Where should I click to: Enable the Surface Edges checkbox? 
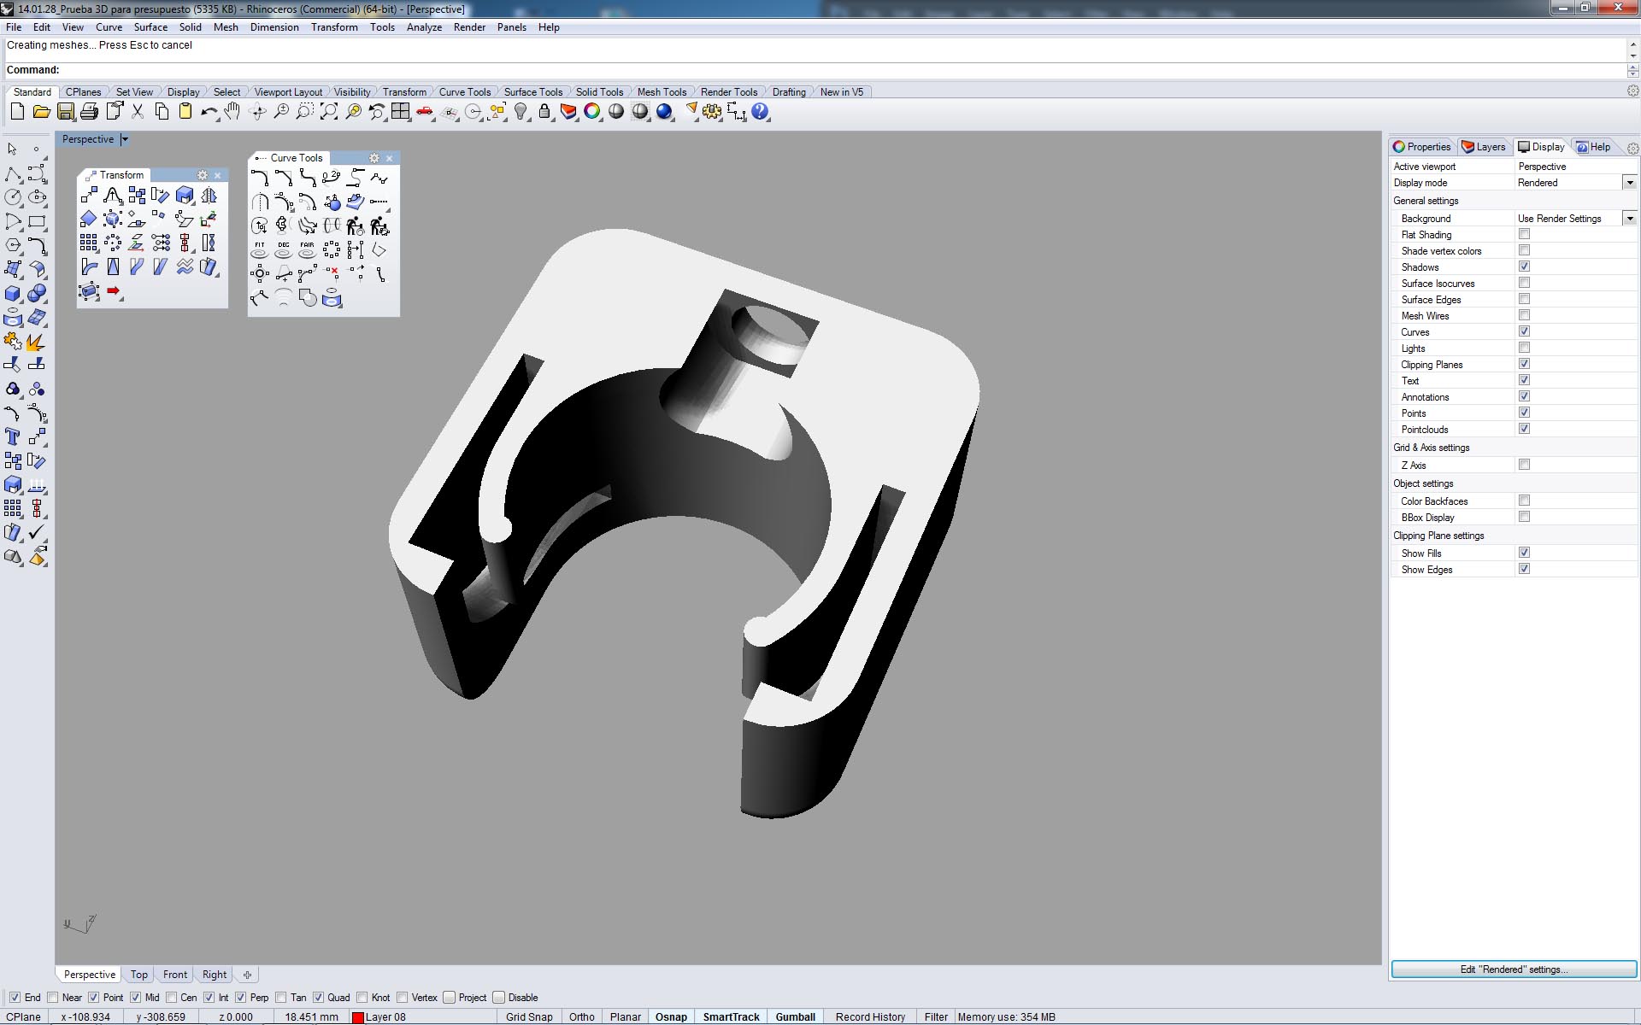(1524, 299)
